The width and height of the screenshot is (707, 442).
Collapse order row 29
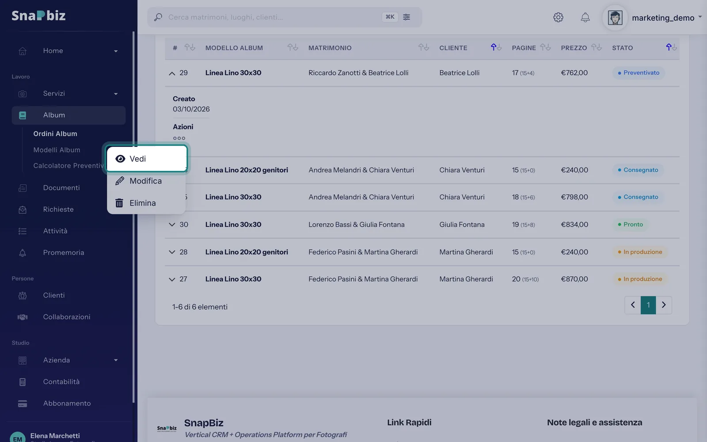[172, 73]
